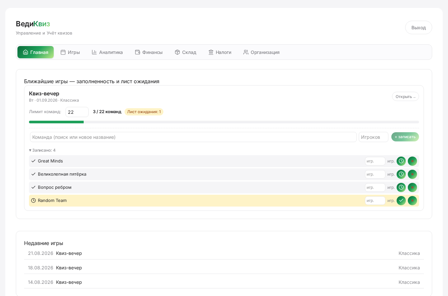Click the + записать button
The width and height of the screenshot is (448, 296).
click(405, 137)
